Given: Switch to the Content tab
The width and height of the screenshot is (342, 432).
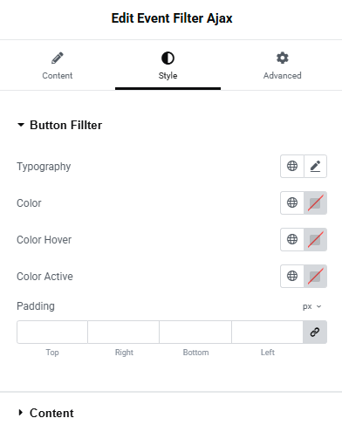Looking at the screenshot, I should (58, 65).
